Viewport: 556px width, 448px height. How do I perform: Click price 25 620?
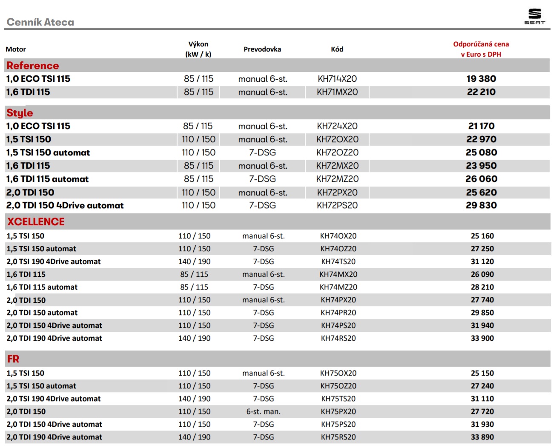[481, 192]
